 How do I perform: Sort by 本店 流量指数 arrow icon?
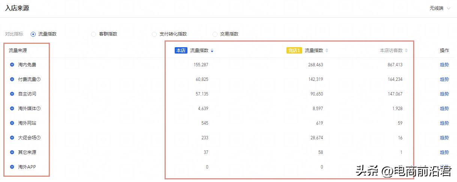pos(212,51)
